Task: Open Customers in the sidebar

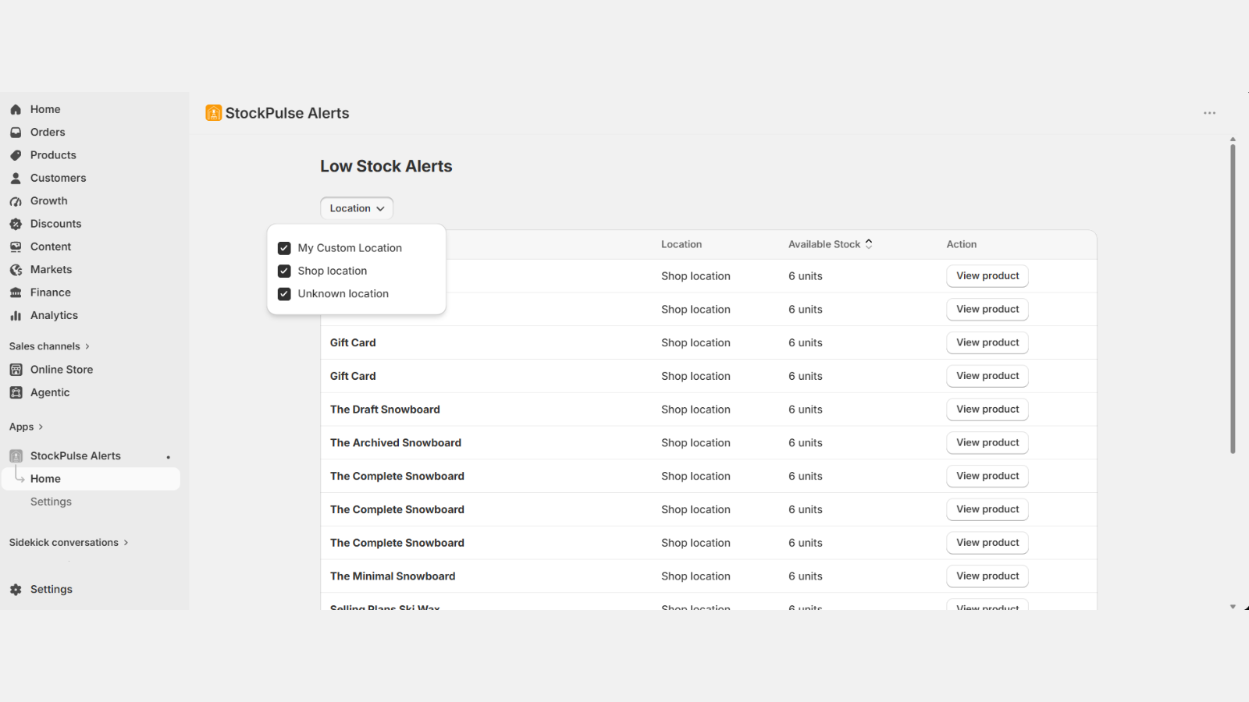Action: tap(58, 178)
